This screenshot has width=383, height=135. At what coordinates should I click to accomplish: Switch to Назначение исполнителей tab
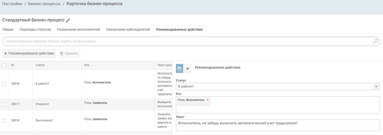tap(78, 30)
